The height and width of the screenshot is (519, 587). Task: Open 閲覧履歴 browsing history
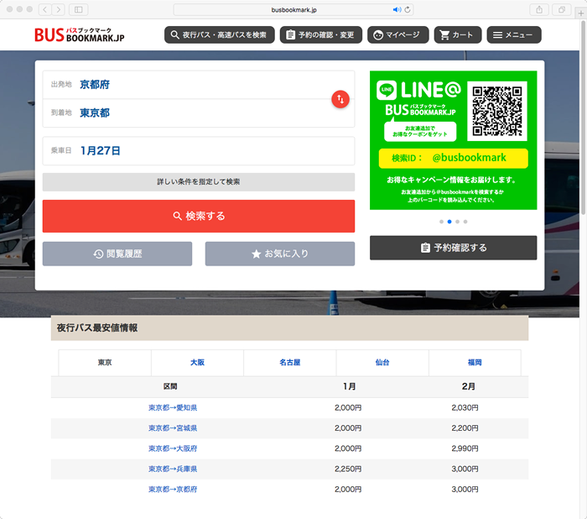click(x=117, y=254)
